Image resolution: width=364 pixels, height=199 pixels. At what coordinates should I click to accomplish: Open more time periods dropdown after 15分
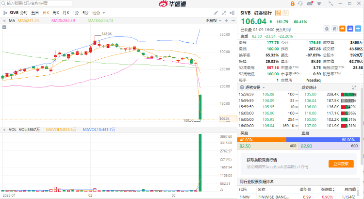(x=104, y=13)
